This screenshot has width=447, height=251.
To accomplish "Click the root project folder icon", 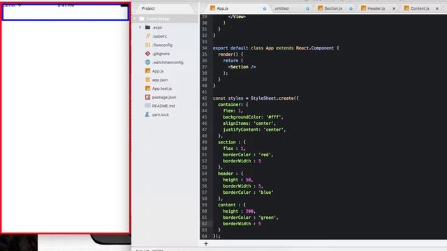I will pyautogui.click(x=142, y=19).
